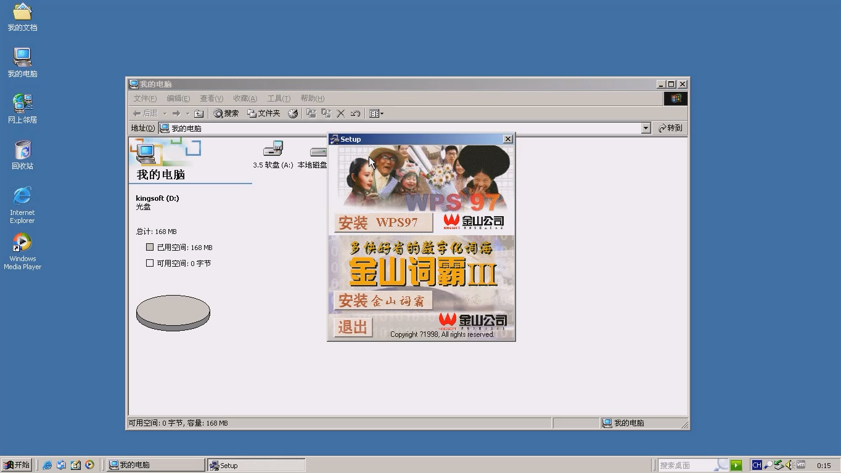Image resolution: width=841 pixels, height=473 pixels.
Task: Click 退出 to exit Setup
Action: (353, 327)
